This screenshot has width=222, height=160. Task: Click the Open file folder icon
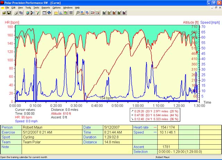4,13
